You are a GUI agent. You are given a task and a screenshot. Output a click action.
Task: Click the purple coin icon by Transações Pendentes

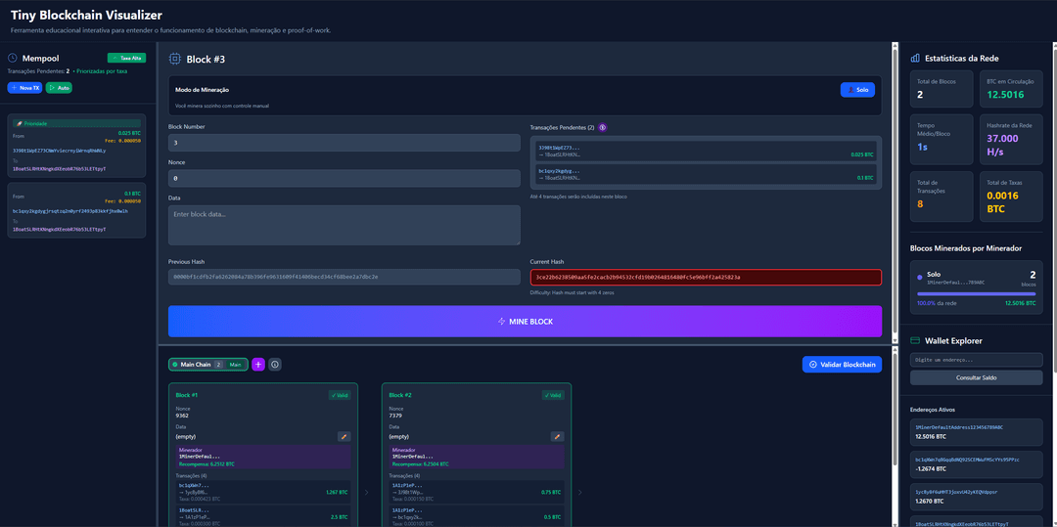603,127
